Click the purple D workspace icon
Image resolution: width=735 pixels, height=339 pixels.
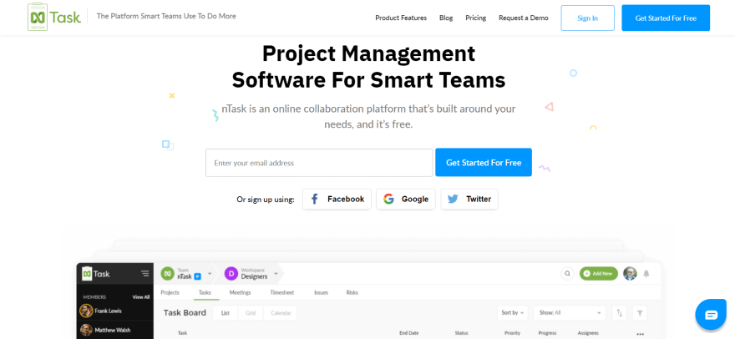pyautogui.click(x=231, y=273)
